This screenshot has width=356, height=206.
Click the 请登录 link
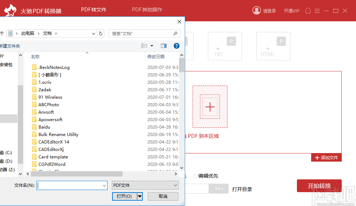[x=269, y=11]
